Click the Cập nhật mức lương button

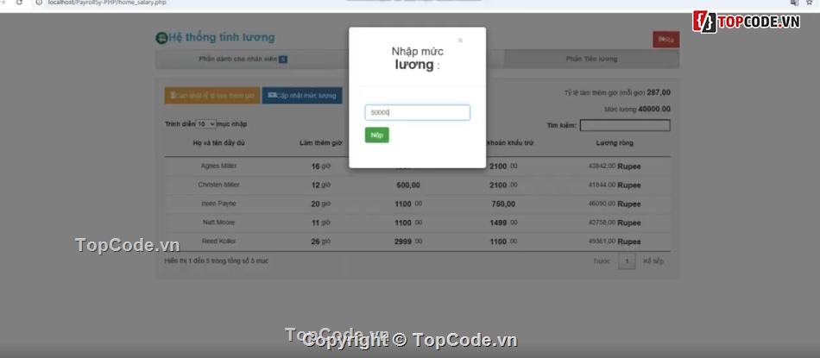302,96
